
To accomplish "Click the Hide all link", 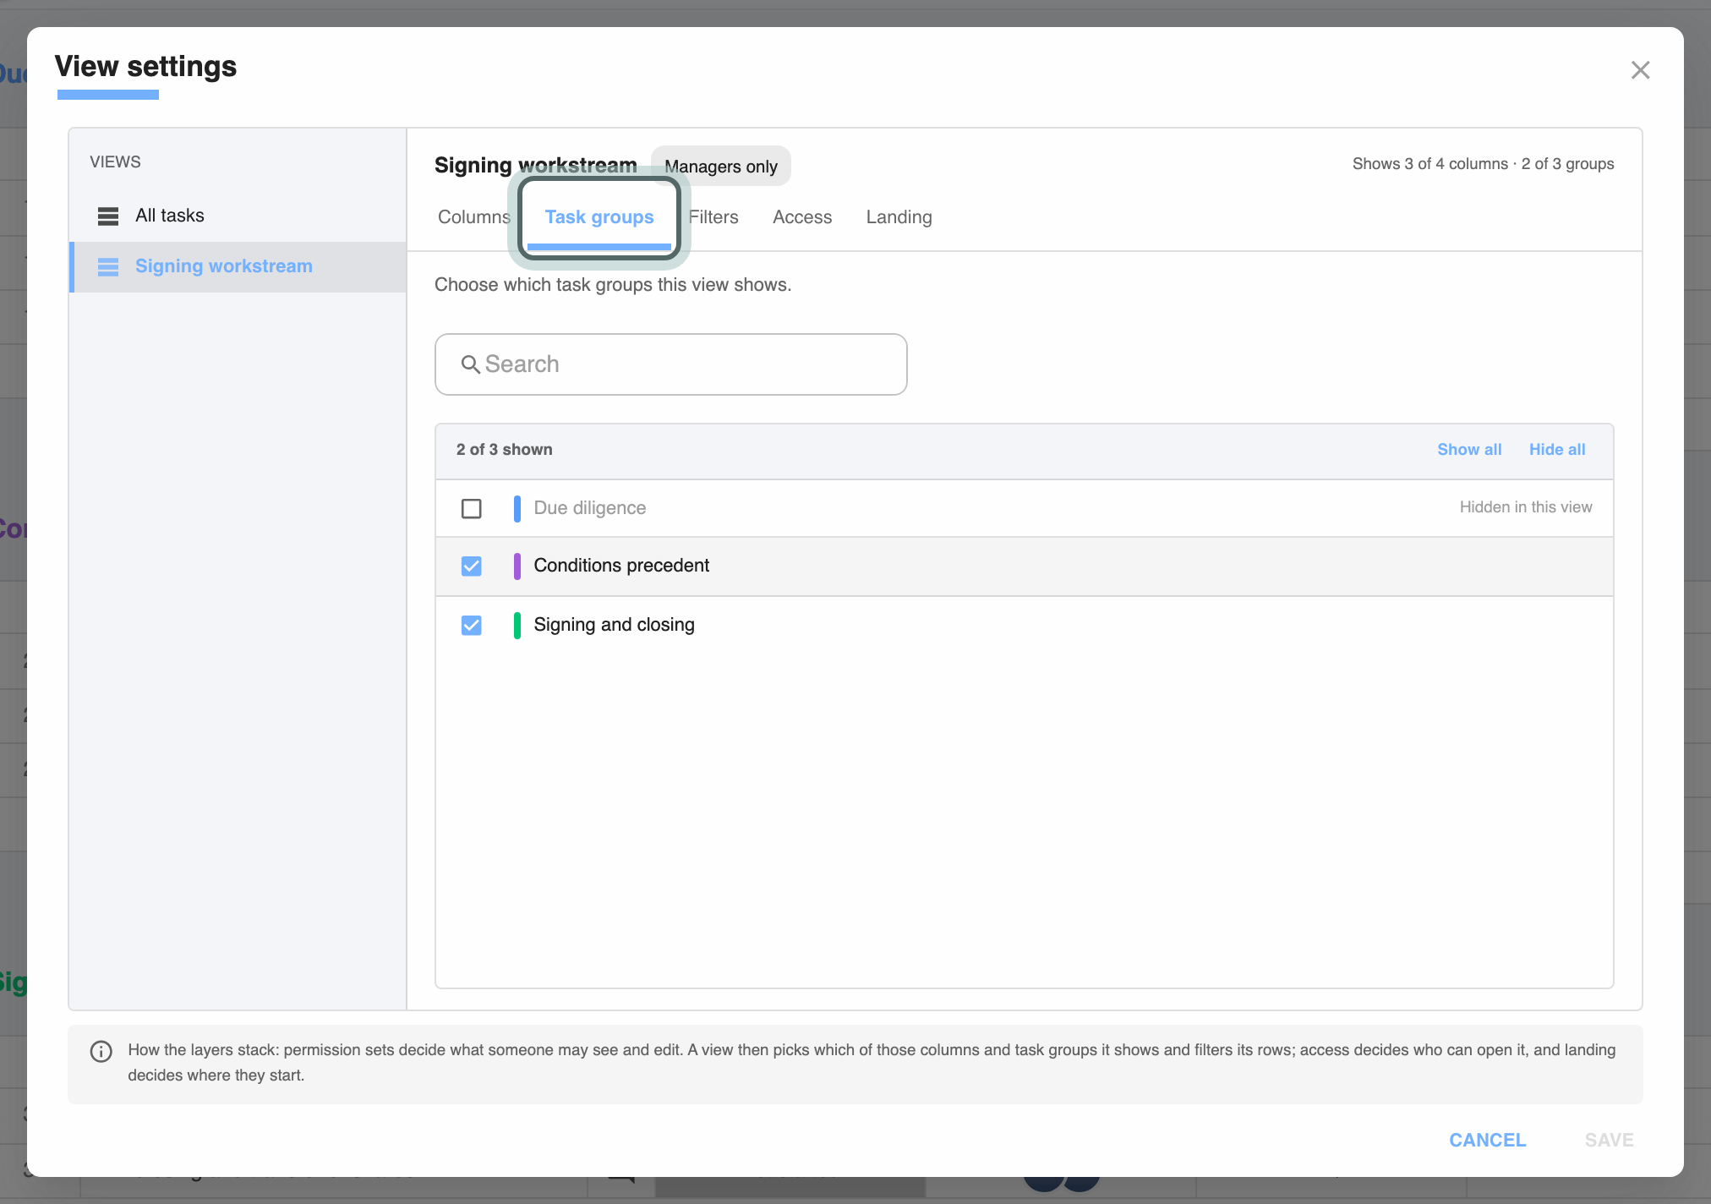I will pos(1557,450).
